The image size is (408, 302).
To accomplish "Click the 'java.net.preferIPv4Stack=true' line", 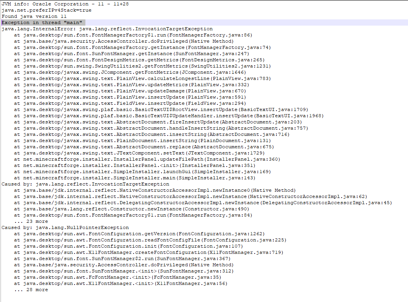I will [47, 10].
